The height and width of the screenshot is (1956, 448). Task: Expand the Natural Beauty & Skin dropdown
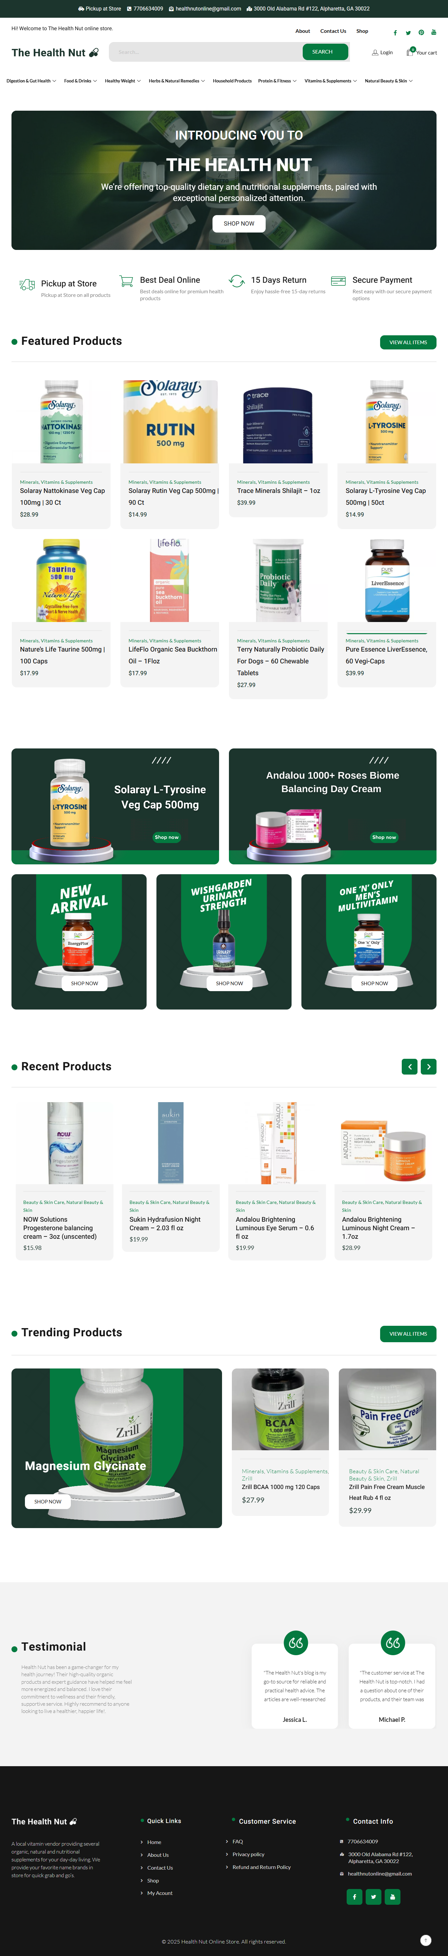389,80
